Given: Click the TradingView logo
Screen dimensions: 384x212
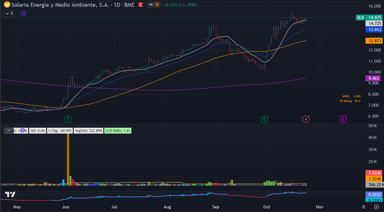Looking at the screenshot, I should point(10,195).
